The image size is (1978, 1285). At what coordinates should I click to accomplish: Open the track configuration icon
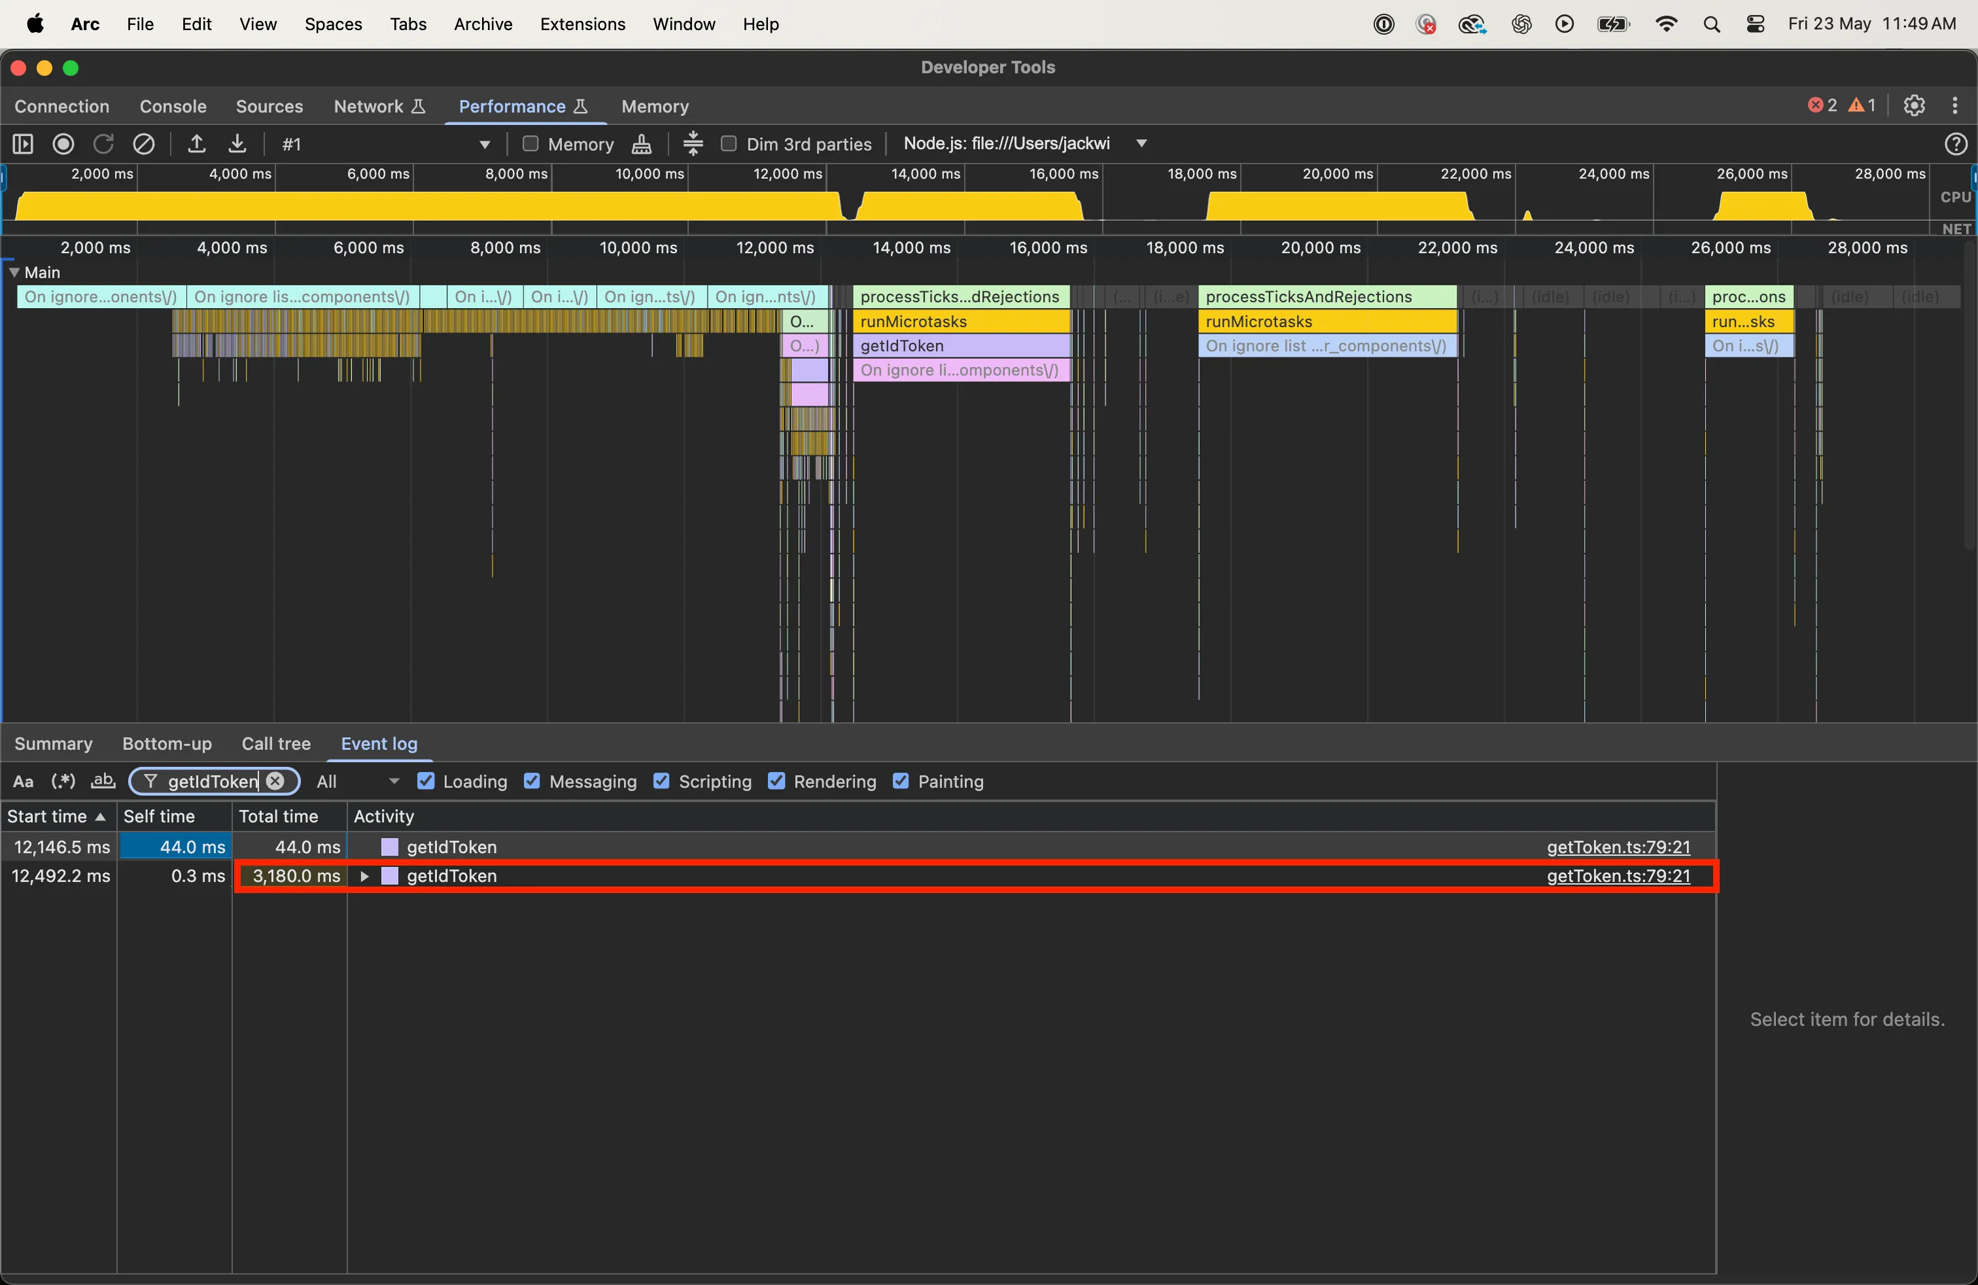693,144
